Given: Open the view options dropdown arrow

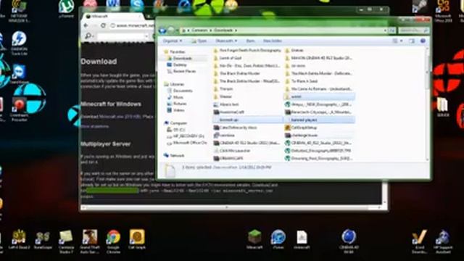Looking at the screenshot, I should [401, 41].
